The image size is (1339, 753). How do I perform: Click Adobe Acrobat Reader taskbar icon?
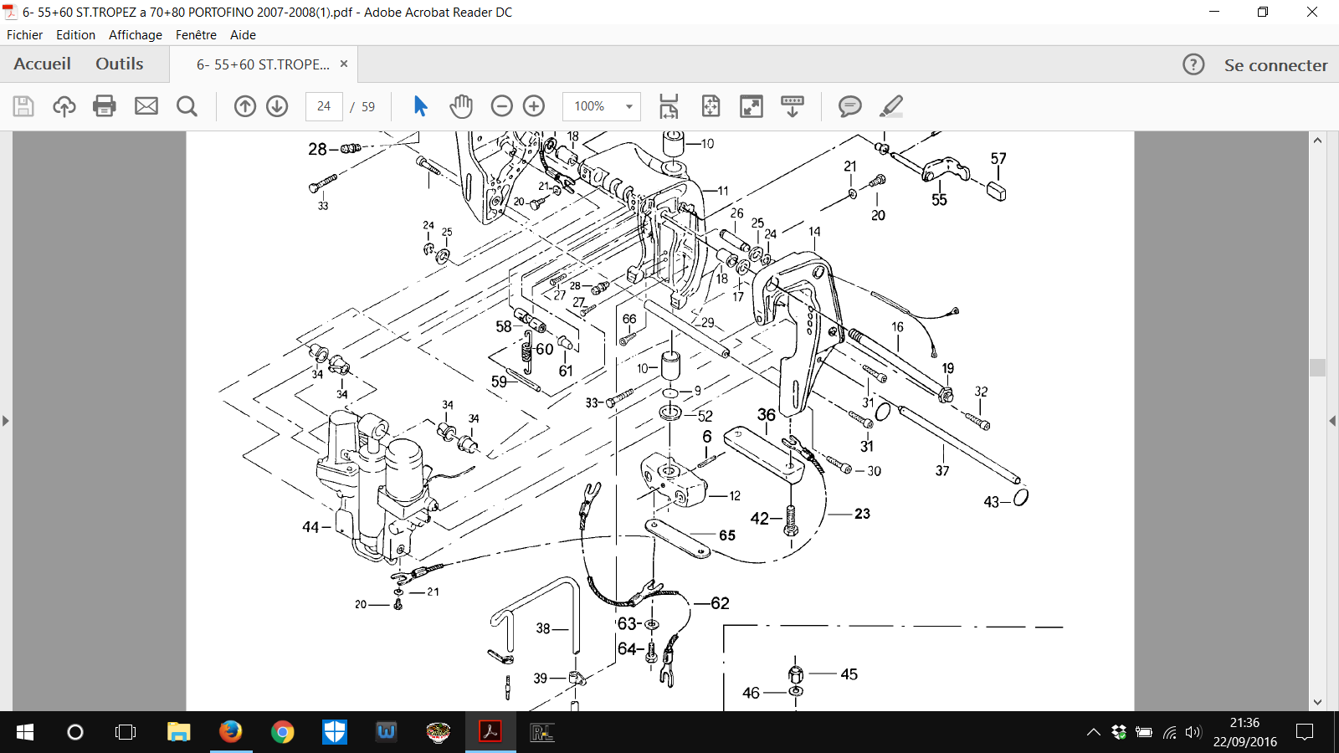pyautogui.click(x=490, y=733)
